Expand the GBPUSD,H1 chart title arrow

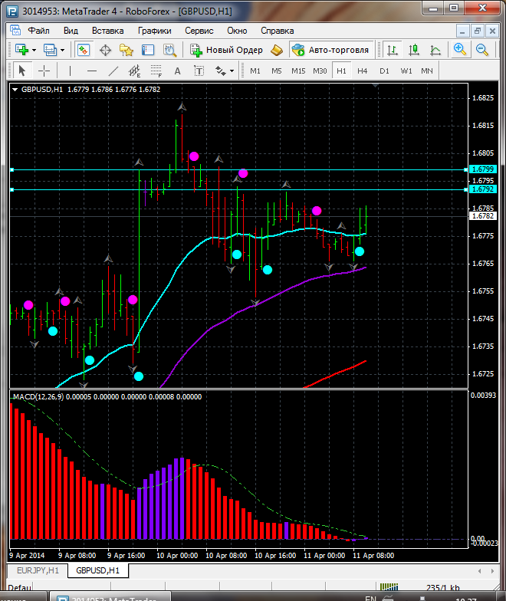(x=15, y=89)
